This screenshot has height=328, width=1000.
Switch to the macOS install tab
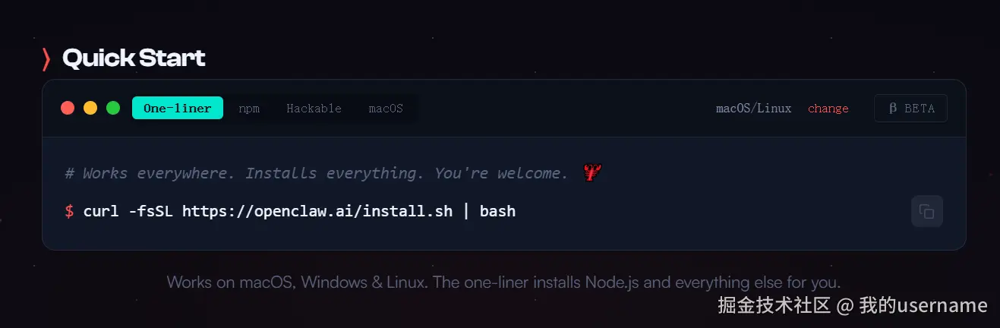pyautogui.click(x=386, y=109)
